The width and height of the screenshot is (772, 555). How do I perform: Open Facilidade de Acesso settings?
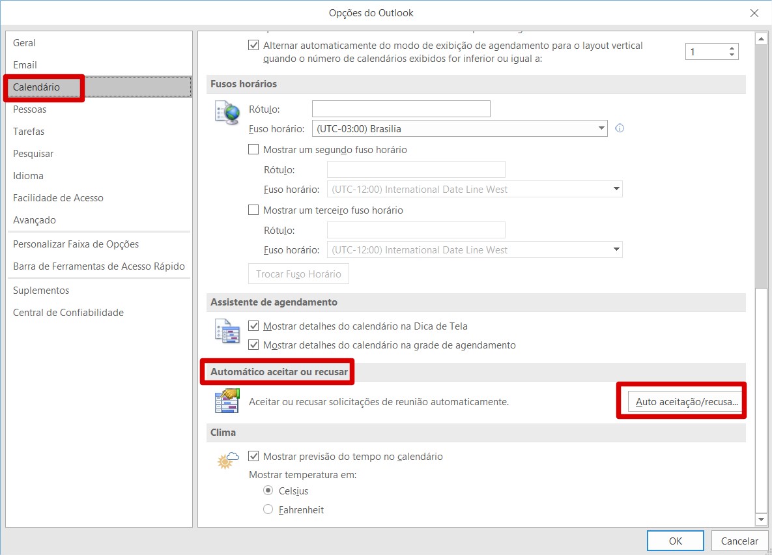[98, 198]
